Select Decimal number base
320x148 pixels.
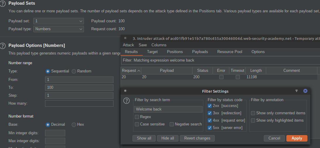click(x=48, y=125)
